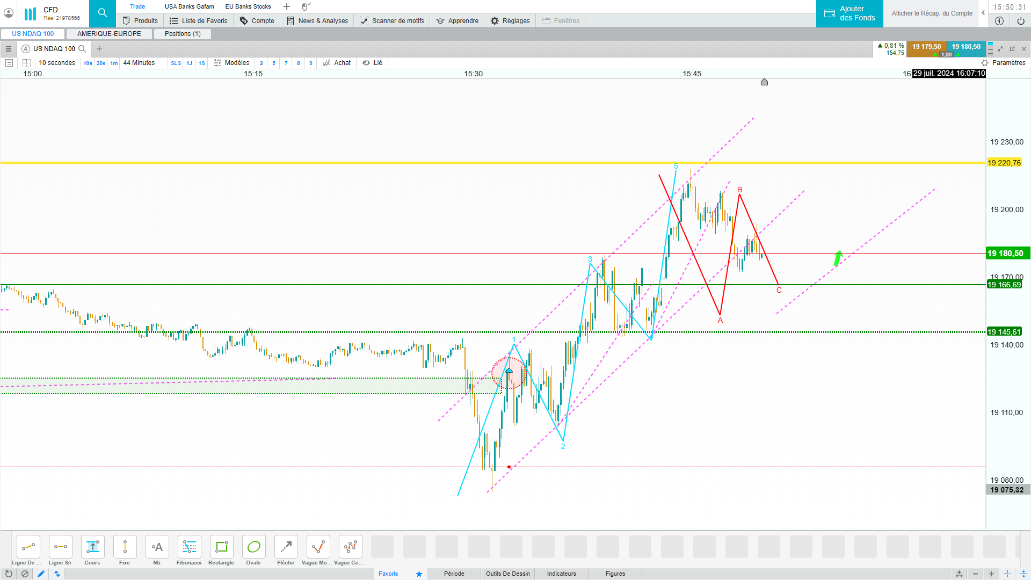This screenshot has width=1031, height=580.
Task: Toggle the chart grid layout icon
Action: [x=26, y=63]
